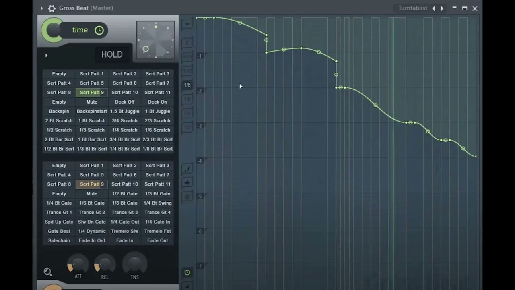Click the TNS tension knob
515x290 pixels.
[x=134, y=264]
